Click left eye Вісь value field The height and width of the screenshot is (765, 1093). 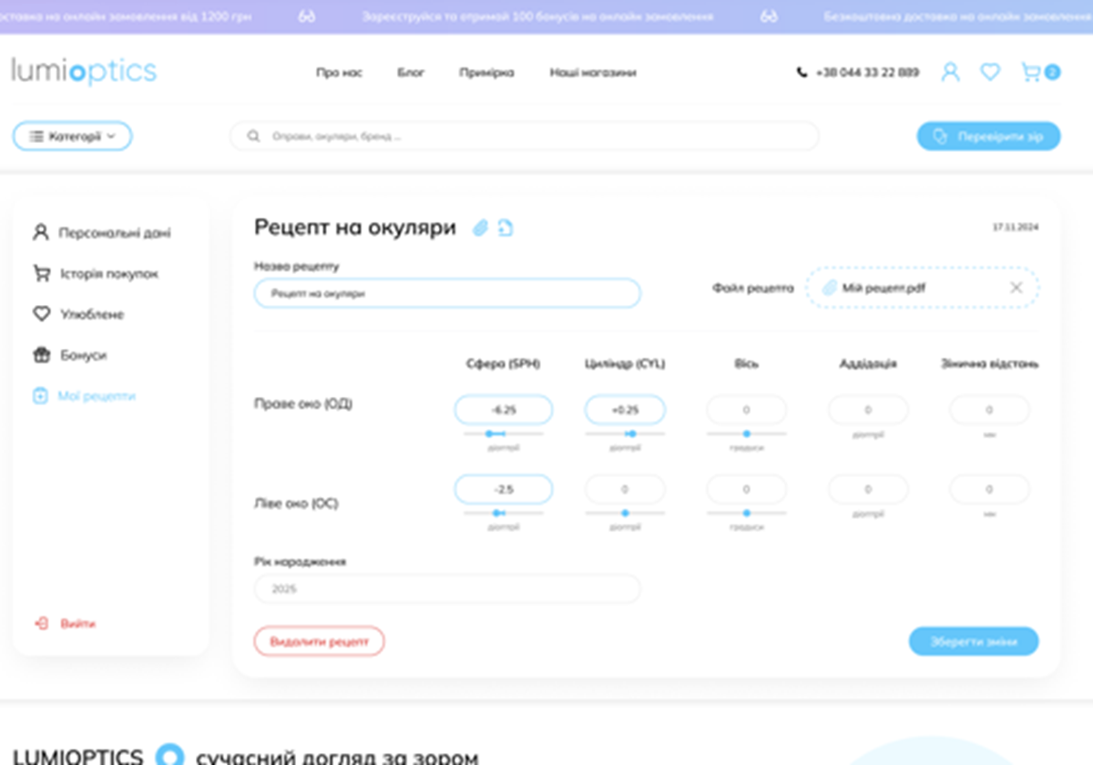pyautogui.click(x=747, y=489)
